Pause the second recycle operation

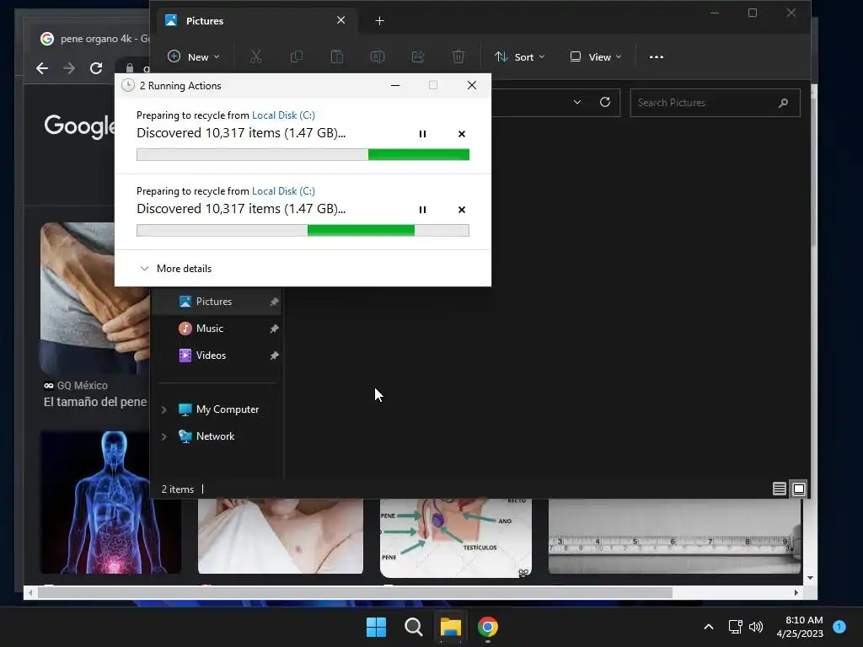pyautogui.click(x=422, y=210)
